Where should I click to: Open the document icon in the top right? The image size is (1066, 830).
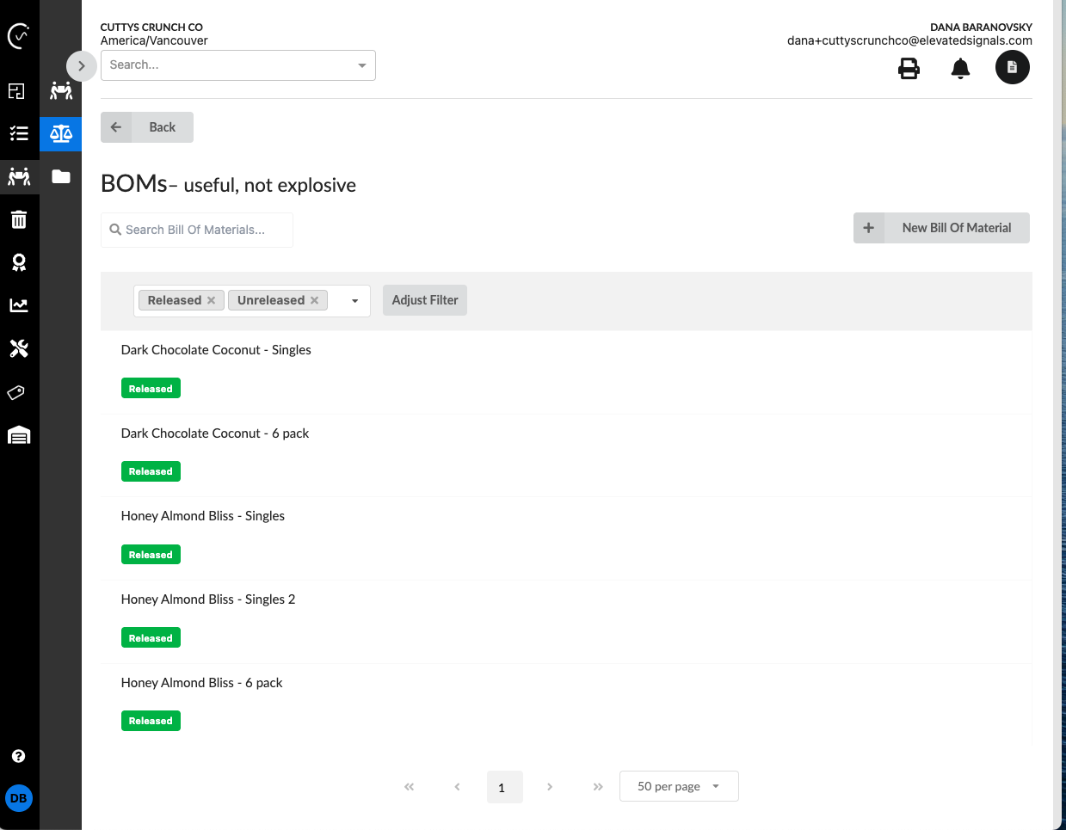click(x=1012, y=66)
